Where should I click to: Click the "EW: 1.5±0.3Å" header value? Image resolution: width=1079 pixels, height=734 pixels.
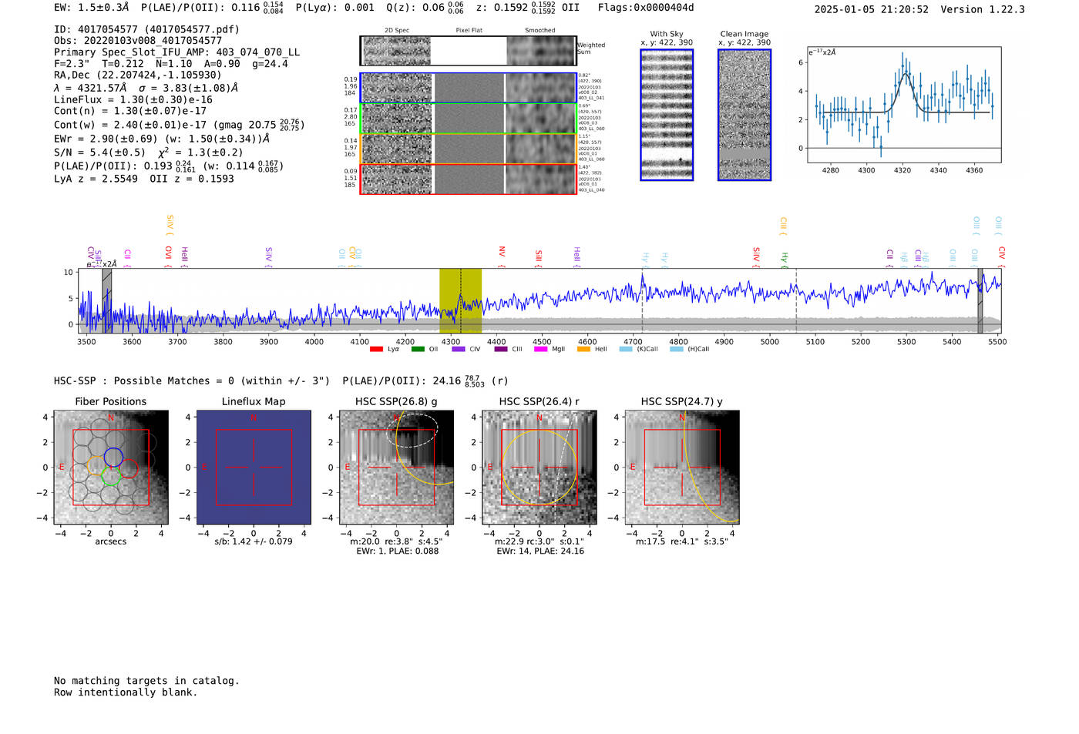tap(92, 8)
